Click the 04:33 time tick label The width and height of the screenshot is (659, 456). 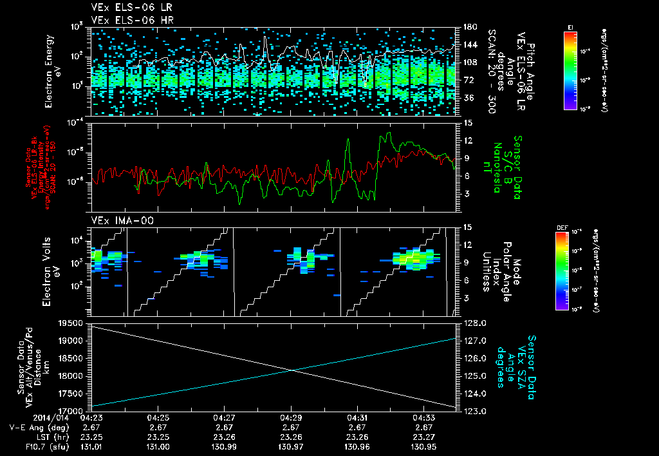423,418
